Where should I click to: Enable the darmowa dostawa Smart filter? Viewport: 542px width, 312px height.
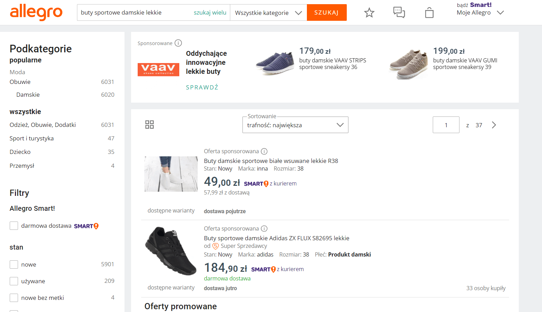pos(14,225)
